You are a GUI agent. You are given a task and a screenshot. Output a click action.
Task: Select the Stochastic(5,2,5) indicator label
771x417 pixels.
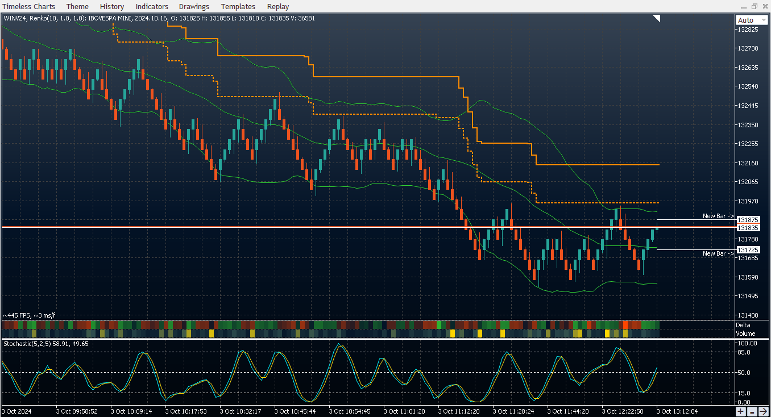[x=46, y=344]
